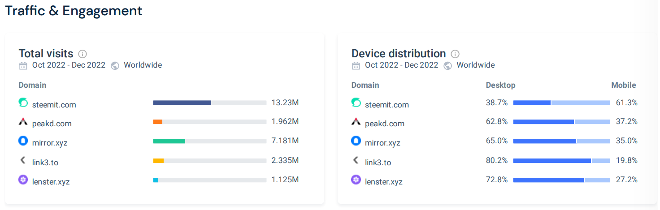Click the globe icon under Device distribution
This screenshot has width=660, height=210.
tap(447, 65)
